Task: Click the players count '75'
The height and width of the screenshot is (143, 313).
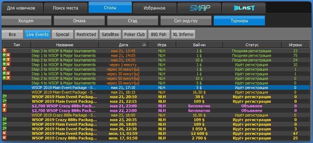Action: pyautogui.click(x=295, y=55)
